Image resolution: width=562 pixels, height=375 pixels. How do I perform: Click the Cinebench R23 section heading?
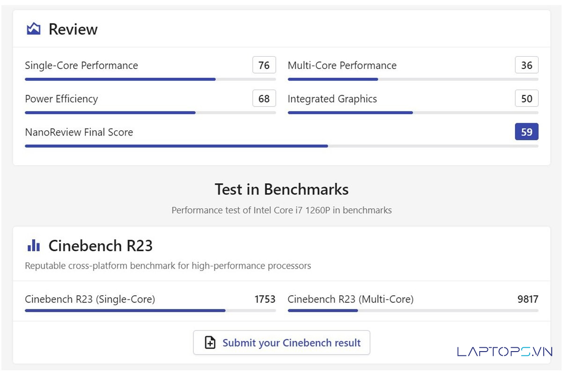tap(101, 246)
